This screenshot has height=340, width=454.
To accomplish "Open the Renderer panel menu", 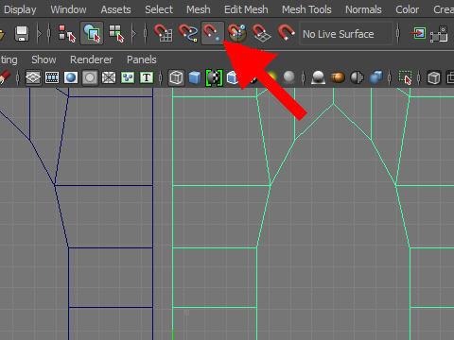I will click(91, 59).
